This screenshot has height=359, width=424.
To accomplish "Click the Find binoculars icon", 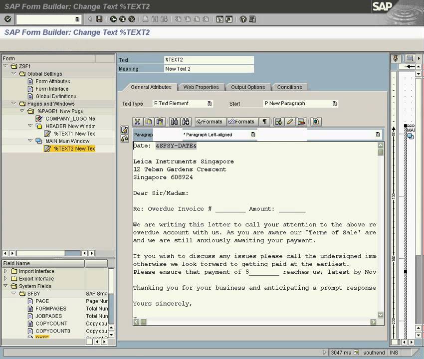I will [x=174, y=122].
